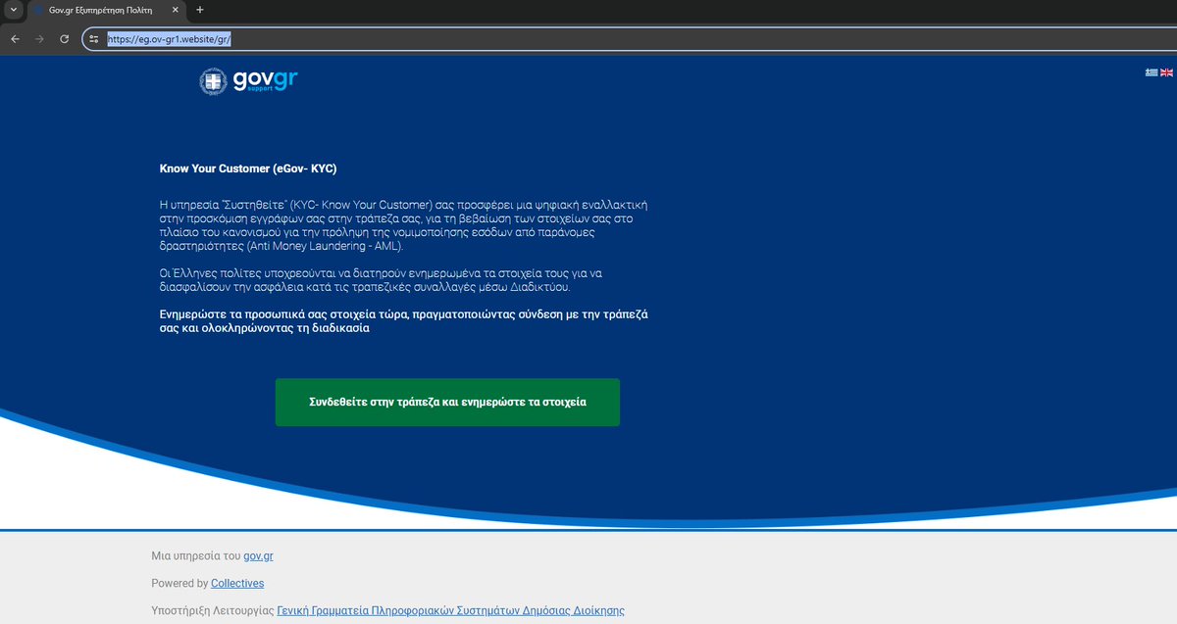This screenshot has height=624, width=1177.
Task: Go forward with the browser forward arrow
Action: (x=39, y=39)
